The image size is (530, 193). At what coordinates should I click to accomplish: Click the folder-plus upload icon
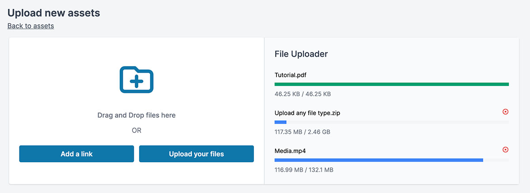[x=136, y=80]
